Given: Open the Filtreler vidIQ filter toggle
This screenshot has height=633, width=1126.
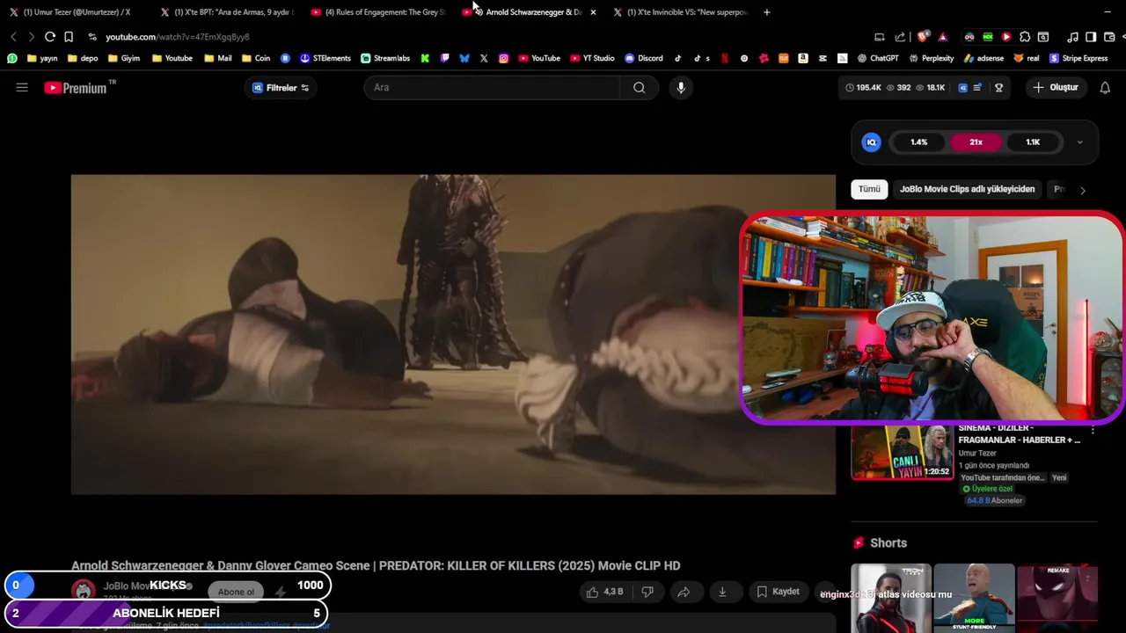Looking at the screenshot, I should coord(281,88).
